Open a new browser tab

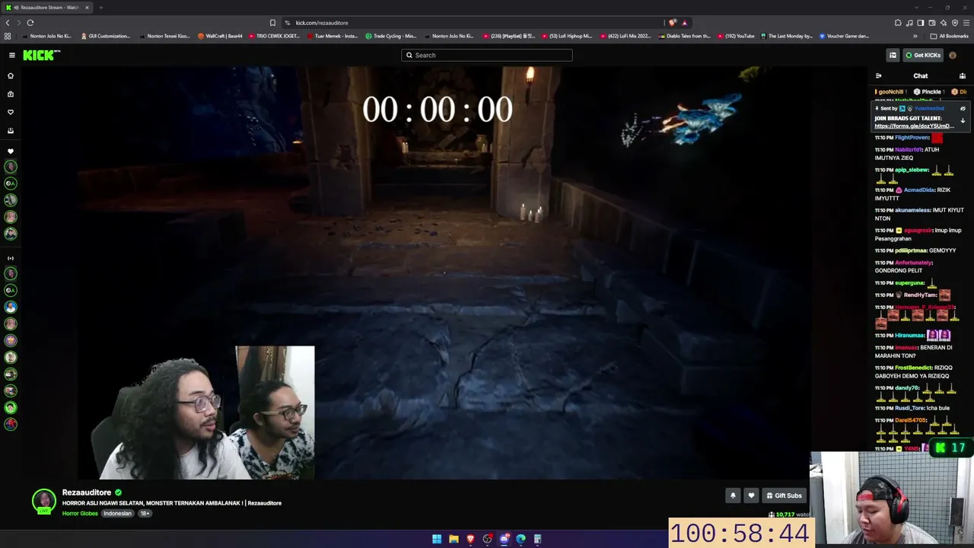[x=100, y=8]
